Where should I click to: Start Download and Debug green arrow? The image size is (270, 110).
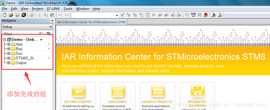pos(214,15)
